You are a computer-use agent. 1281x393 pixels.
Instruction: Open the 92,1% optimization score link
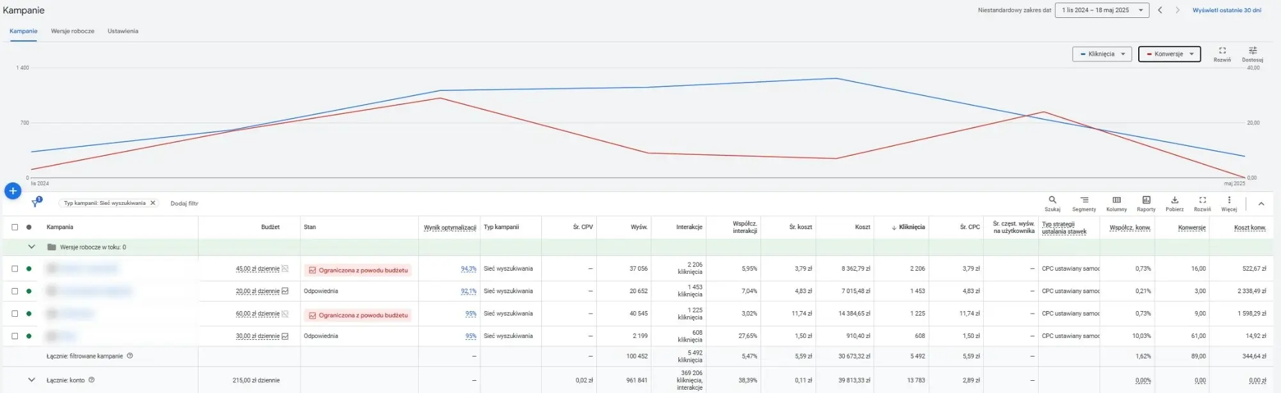468,291
